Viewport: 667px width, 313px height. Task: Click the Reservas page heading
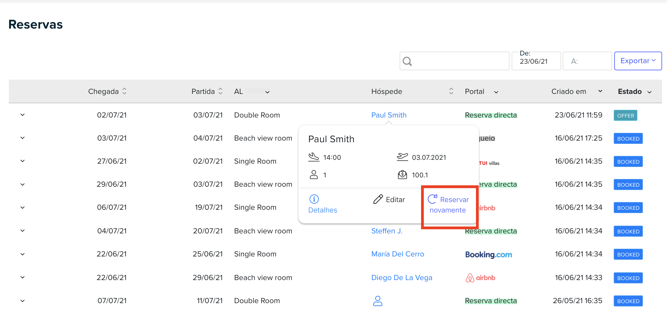click(35, 24)
